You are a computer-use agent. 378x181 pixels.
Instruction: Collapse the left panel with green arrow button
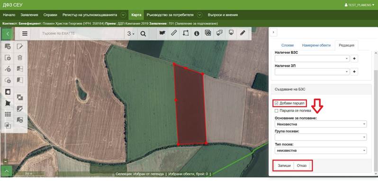(8, 34)
